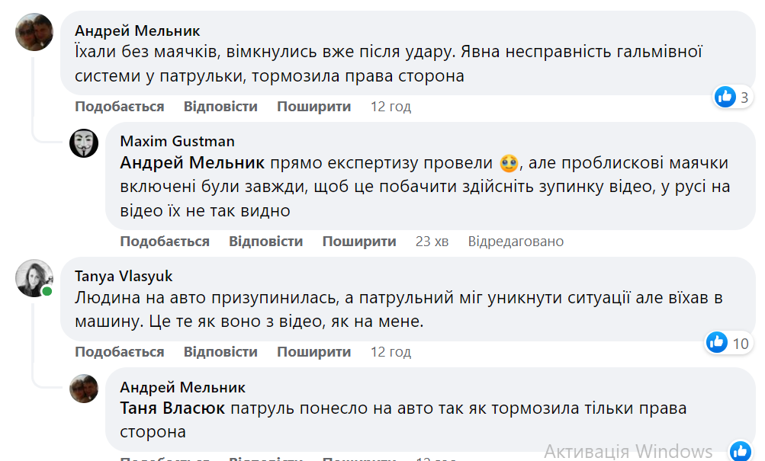Reply to Андрей Мельник's first comment via Відповісти
Viewport: 765px width, 461px height.
[220, 107]
